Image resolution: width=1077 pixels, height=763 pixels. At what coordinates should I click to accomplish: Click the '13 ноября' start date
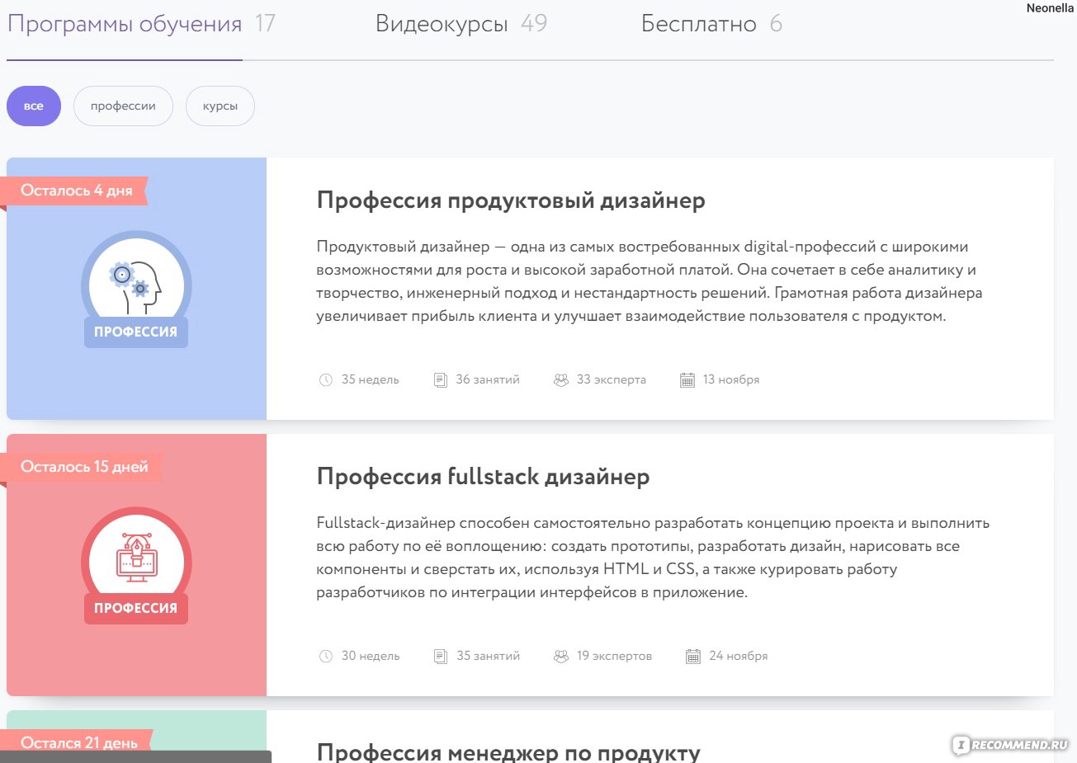click(731, 379)
